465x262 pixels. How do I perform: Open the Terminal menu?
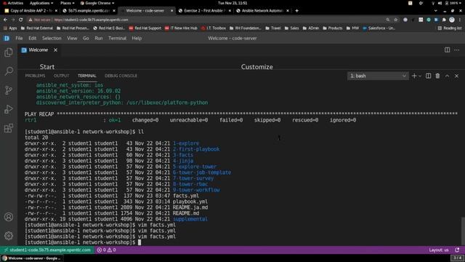(x=118, y=39)
